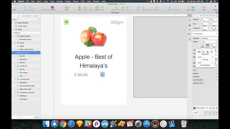The width and height of the screenshot is (230, 129).
Task: Open the Mirror toolbar icon
Action: click(188, 7)
